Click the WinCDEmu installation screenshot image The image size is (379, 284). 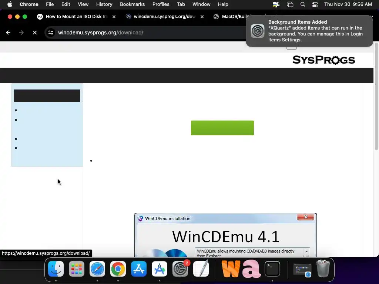pyautogui.click(x=225, y=235)
